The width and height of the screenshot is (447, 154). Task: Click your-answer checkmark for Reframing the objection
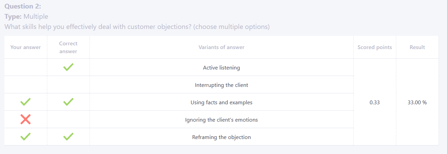(26, 137)
